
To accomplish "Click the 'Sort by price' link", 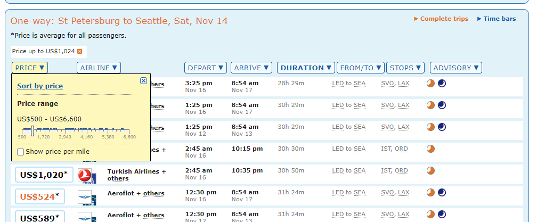I will [x=40, y=86].
